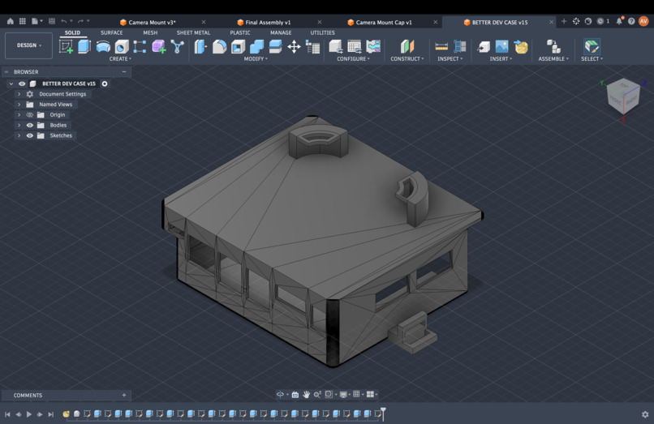This screenshot has width=654, height=424.
Task: Select the Hole tool
Action: [x=122, y=47]
